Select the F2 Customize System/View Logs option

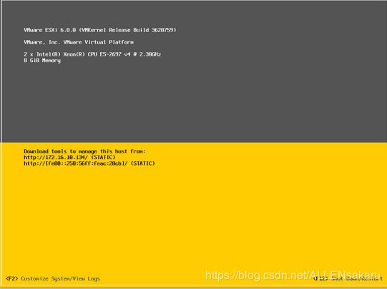coord(53,279)
